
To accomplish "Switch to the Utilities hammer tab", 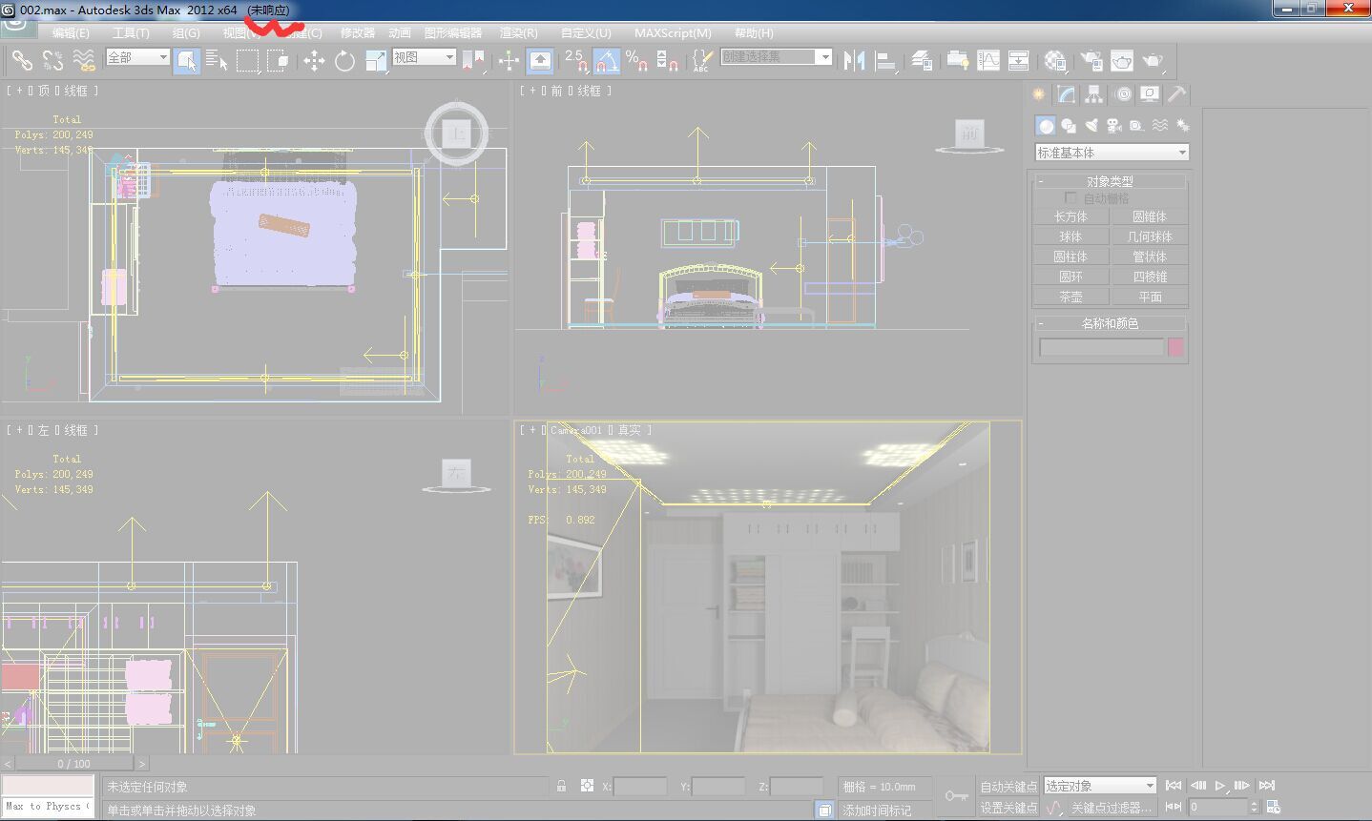I will [1177, 94].
